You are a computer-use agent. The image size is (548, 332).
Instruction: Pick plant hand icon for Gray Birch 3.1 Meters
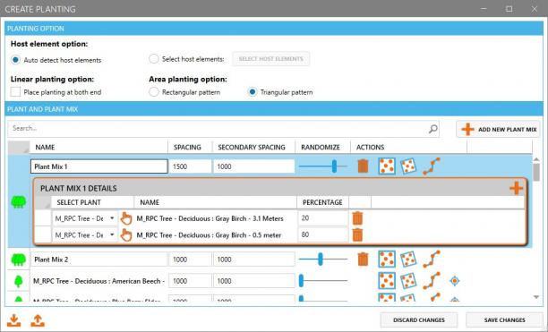coord(126,218)
